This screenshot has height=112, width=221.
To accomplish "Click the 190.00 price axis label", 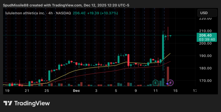I will coord(205,56).
